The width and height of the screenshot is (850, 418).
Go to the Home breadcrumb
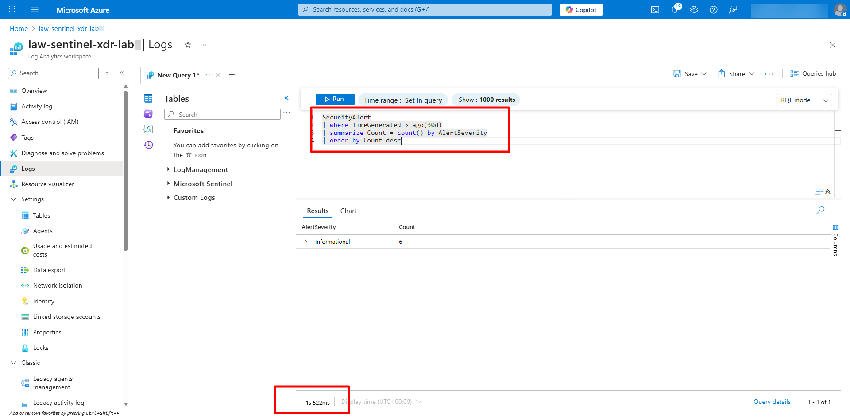tap(19, 29)
